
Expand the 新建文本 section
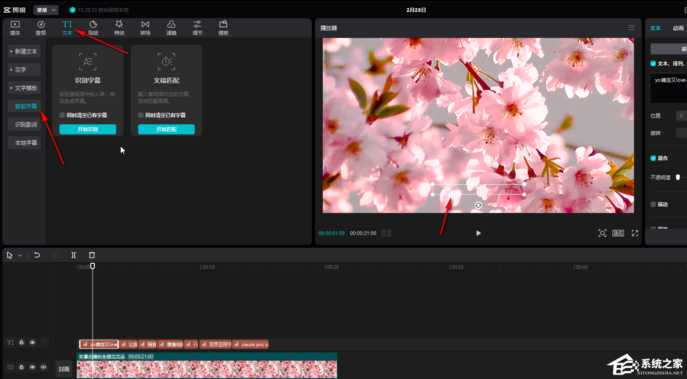[x=25, y=51]
